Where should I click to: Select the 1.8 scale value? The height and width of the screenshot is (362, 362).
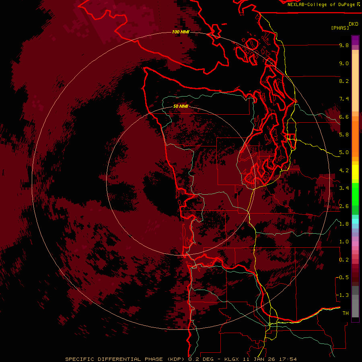344,224
